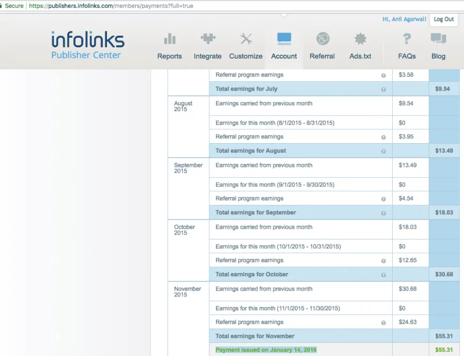Click Earnings for this month (9/1/2015 - 9/30/2015)
Screen dimensions: 464x356
275,185
